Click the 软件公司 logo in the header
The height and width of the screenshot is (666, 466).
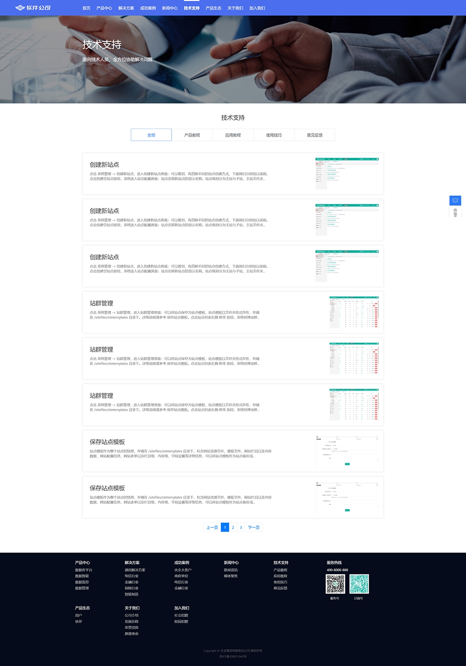coord(33,8)
